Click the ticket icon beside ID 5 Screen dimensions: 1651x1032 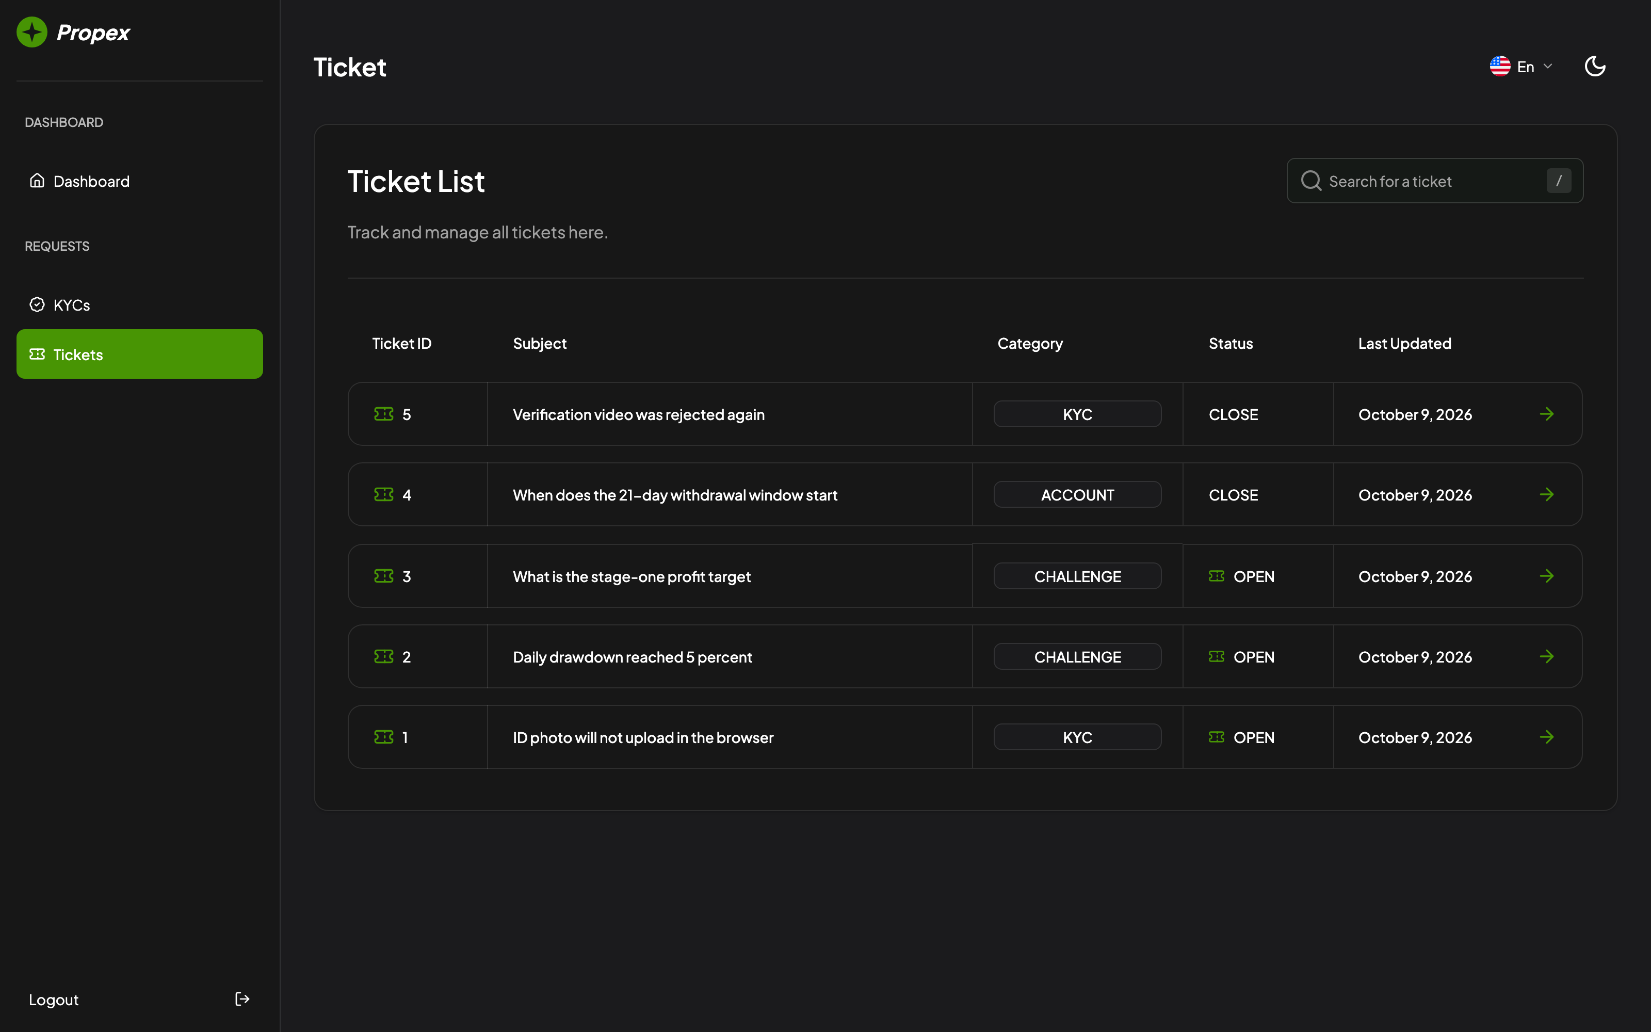[x=383, y=414]
